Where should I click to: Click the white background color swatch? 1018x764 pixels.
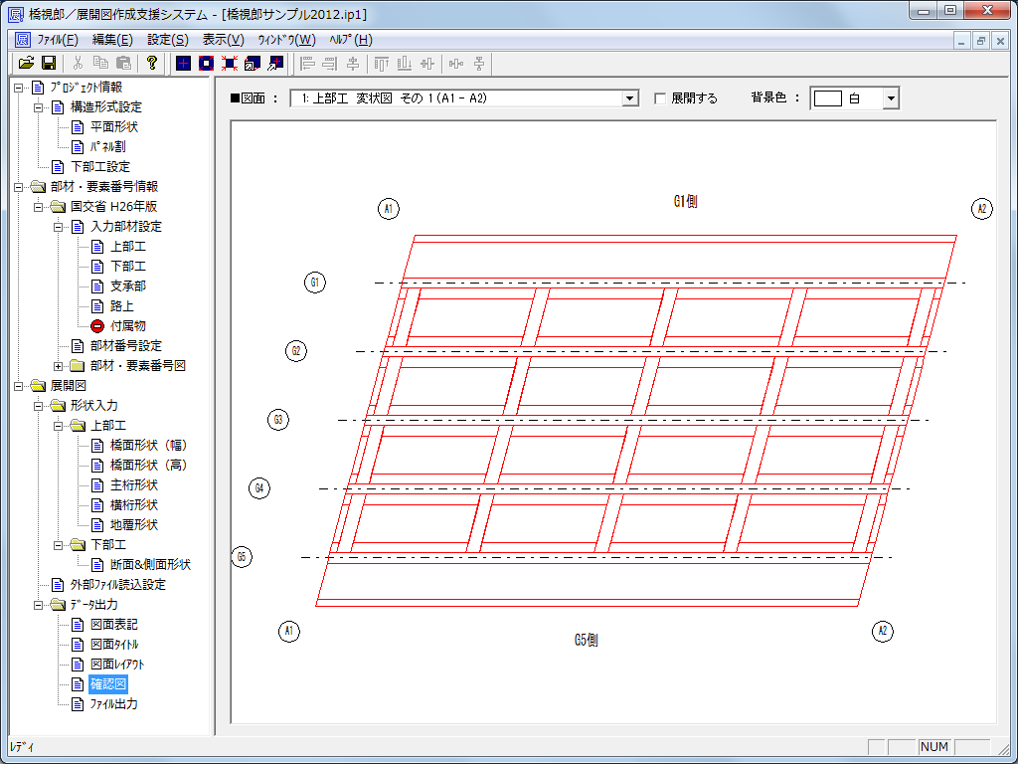(827, 98)
